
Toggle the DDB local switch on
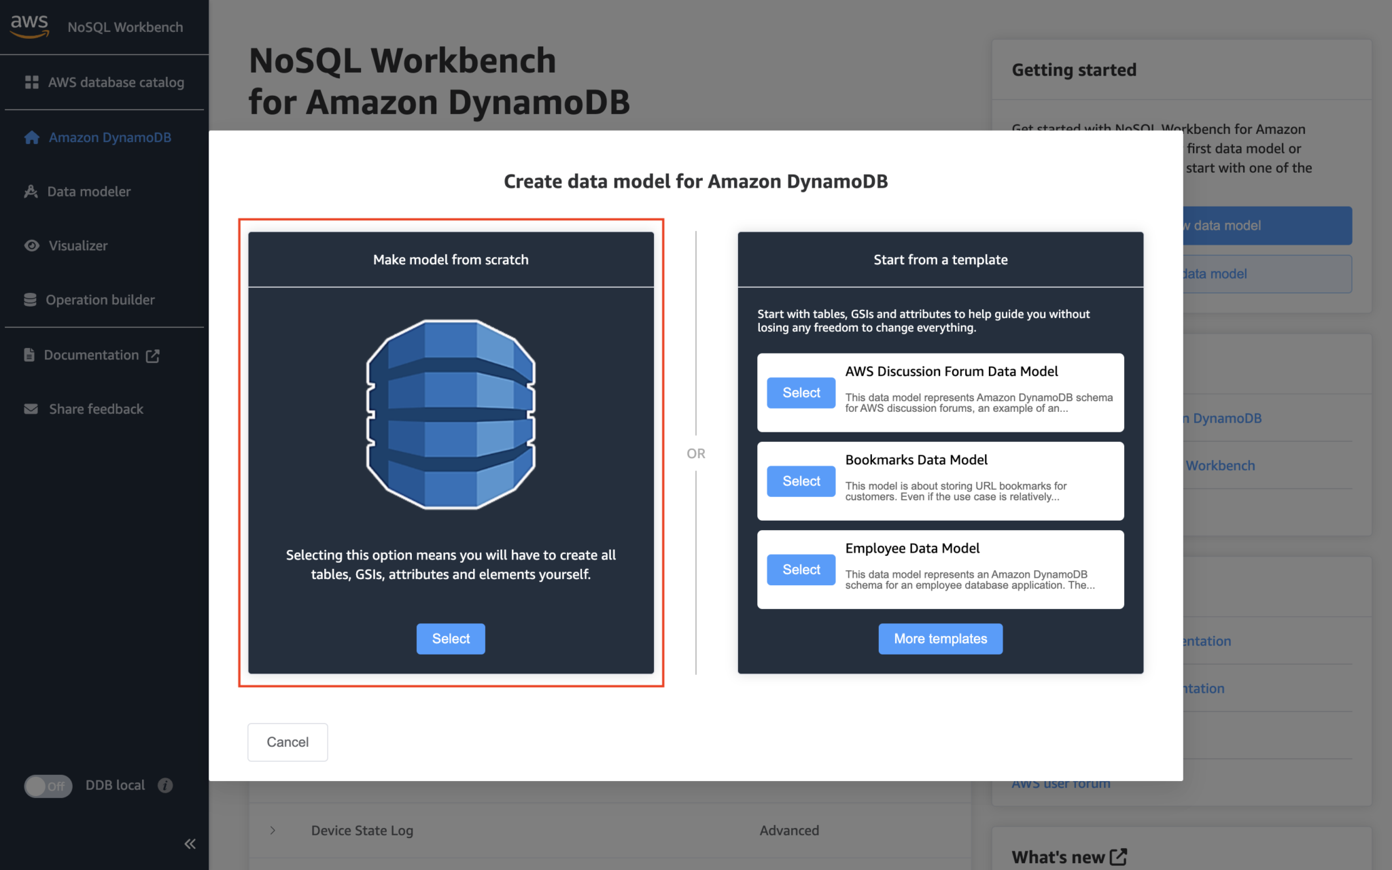[48, 786]
